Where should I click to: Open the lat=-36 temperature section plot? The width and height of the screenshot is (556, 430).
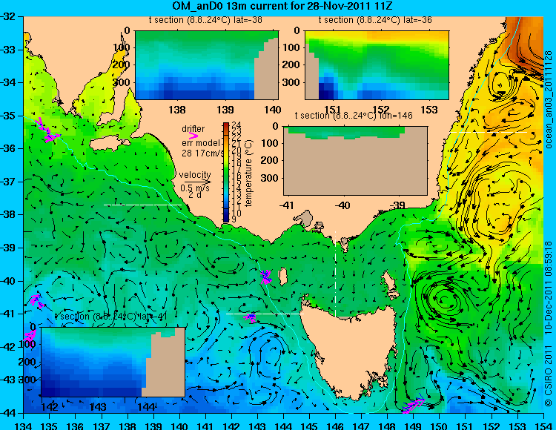pyautogui.click(x=377, y=65)
